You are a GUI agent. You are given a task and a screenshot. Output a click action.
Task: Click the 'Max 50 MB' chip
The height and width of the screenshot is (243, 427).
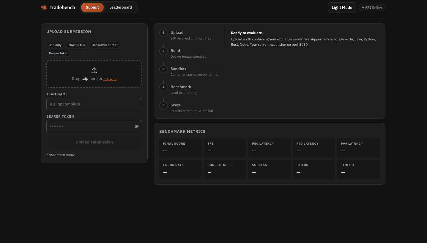click(x=77, y=45)
